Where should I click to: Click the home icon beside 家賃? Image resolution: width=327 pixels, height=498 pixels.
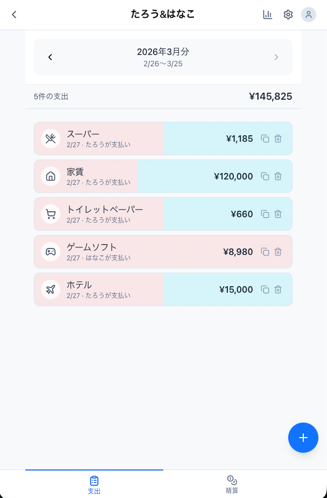(50, 176)
